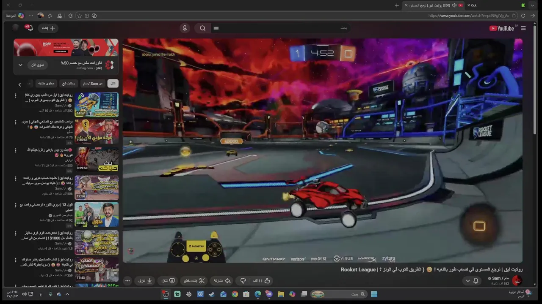Focus the YouTube search box
The width and height of the screenshot is (542, 304).
coord(282,28)
